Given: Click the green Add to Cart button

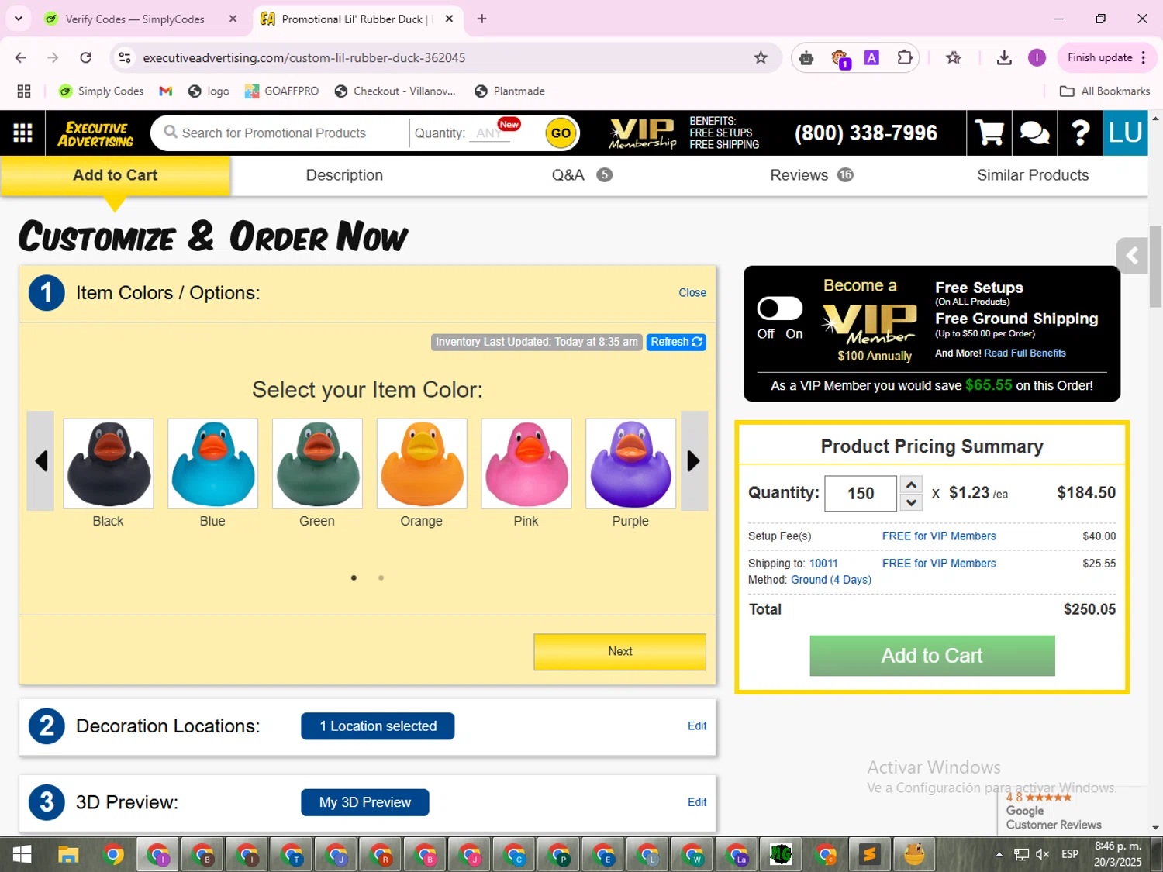Looking at the screenshot, I should (x=932, y=656).
